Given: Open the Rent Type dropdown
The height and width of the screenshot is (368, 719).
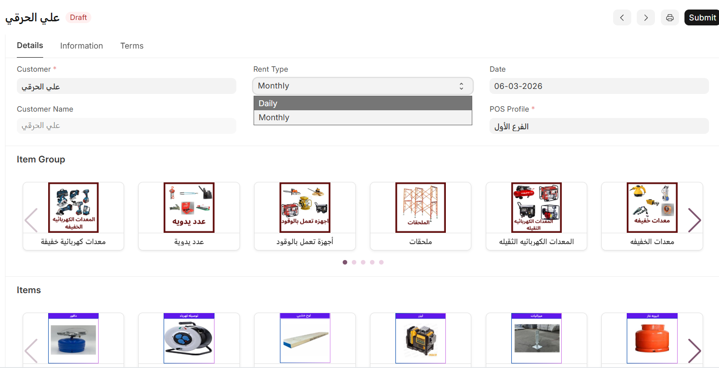Looking at the screenshot, I should pyautogui.click(x=363, y=86).
